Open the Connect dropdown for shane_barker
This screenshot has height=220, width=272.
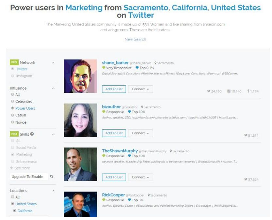coord(140,89)
